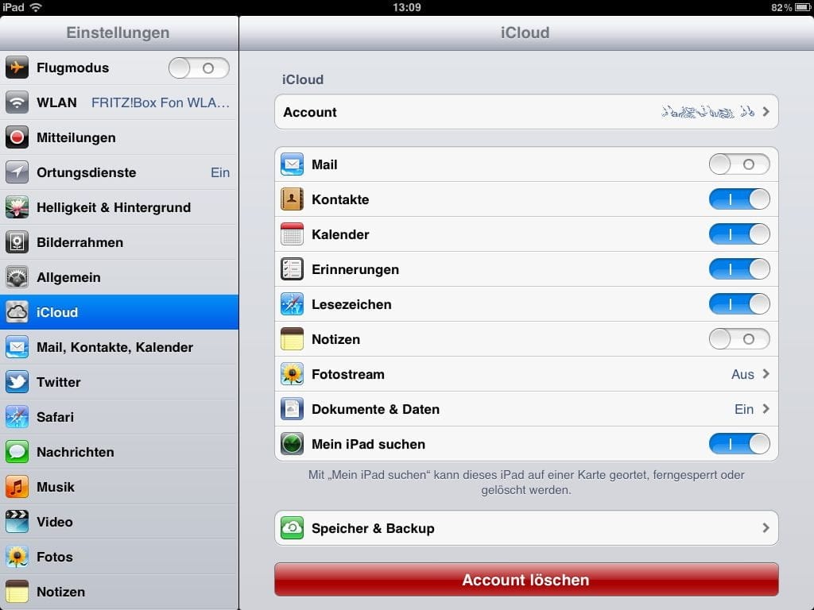Open Speicher & Backup chevron

pos(766,528)
